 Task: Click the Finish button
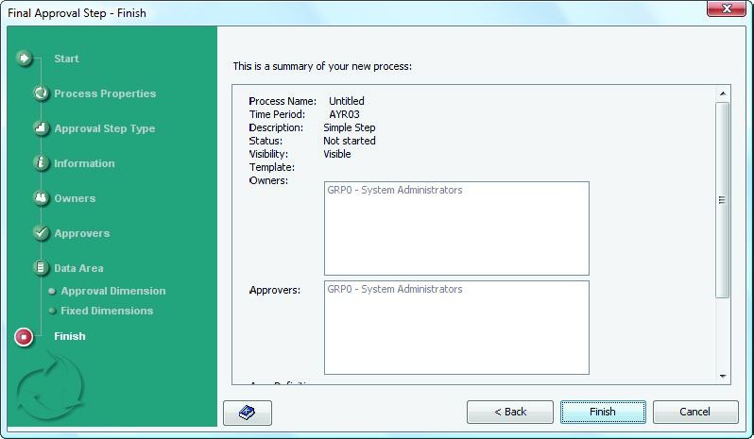click(603, 413)
